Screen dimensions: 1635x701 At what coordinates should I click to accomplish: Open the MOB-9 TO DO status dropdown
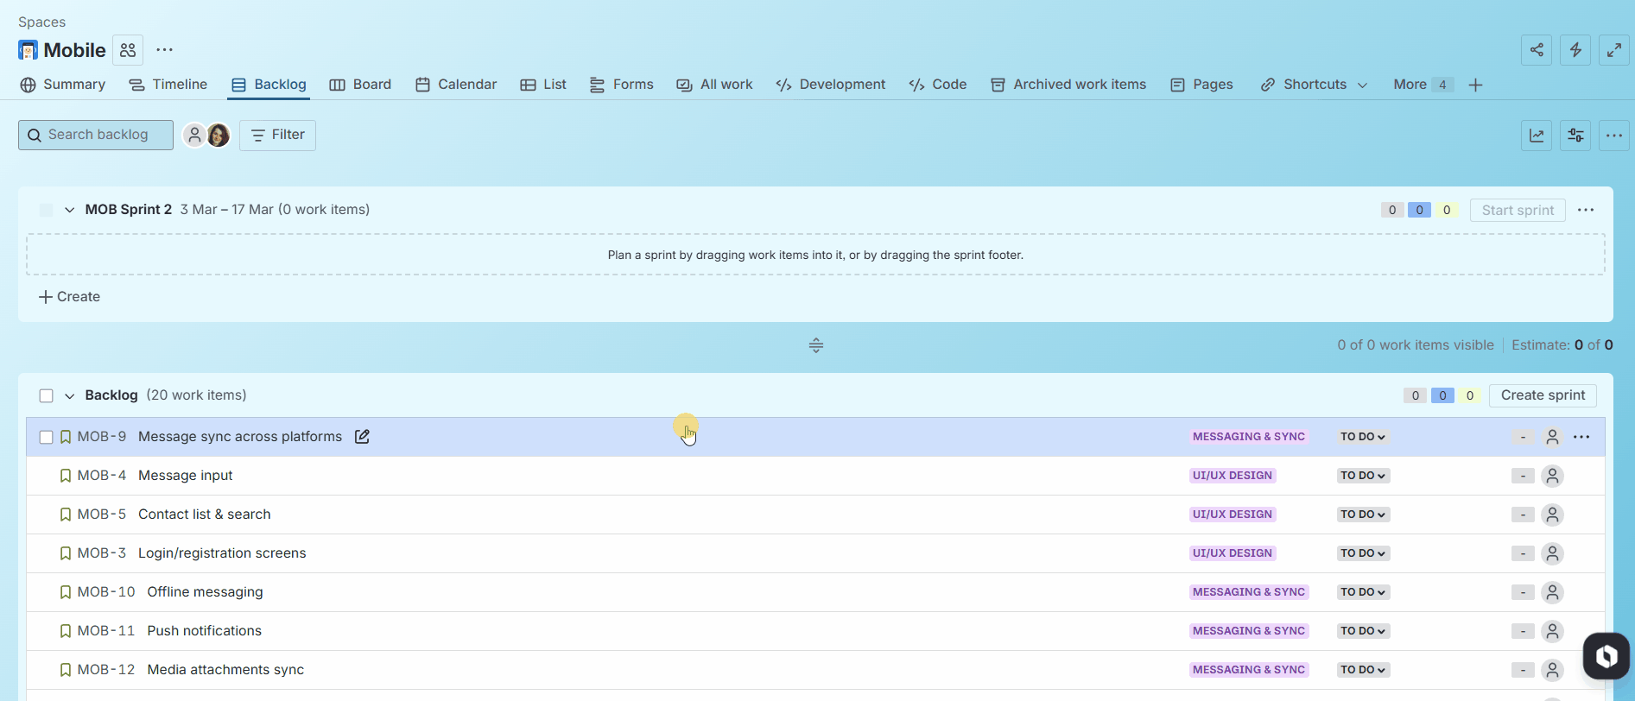click(1363, 437)
